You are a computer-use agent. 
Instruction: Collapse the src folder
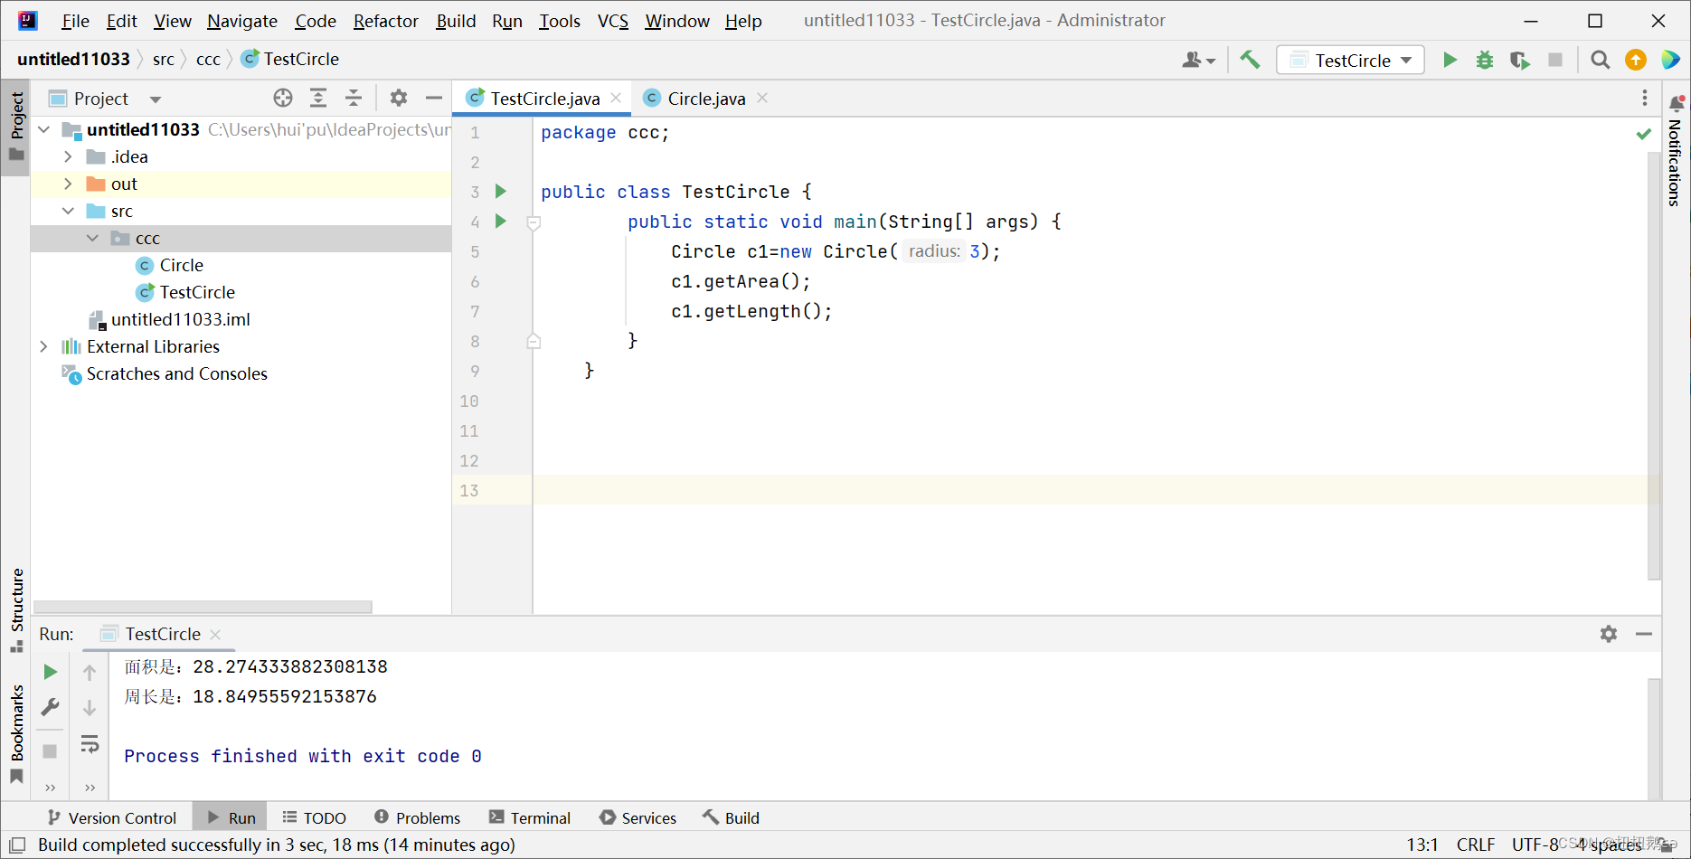click(x=68, y=211)
